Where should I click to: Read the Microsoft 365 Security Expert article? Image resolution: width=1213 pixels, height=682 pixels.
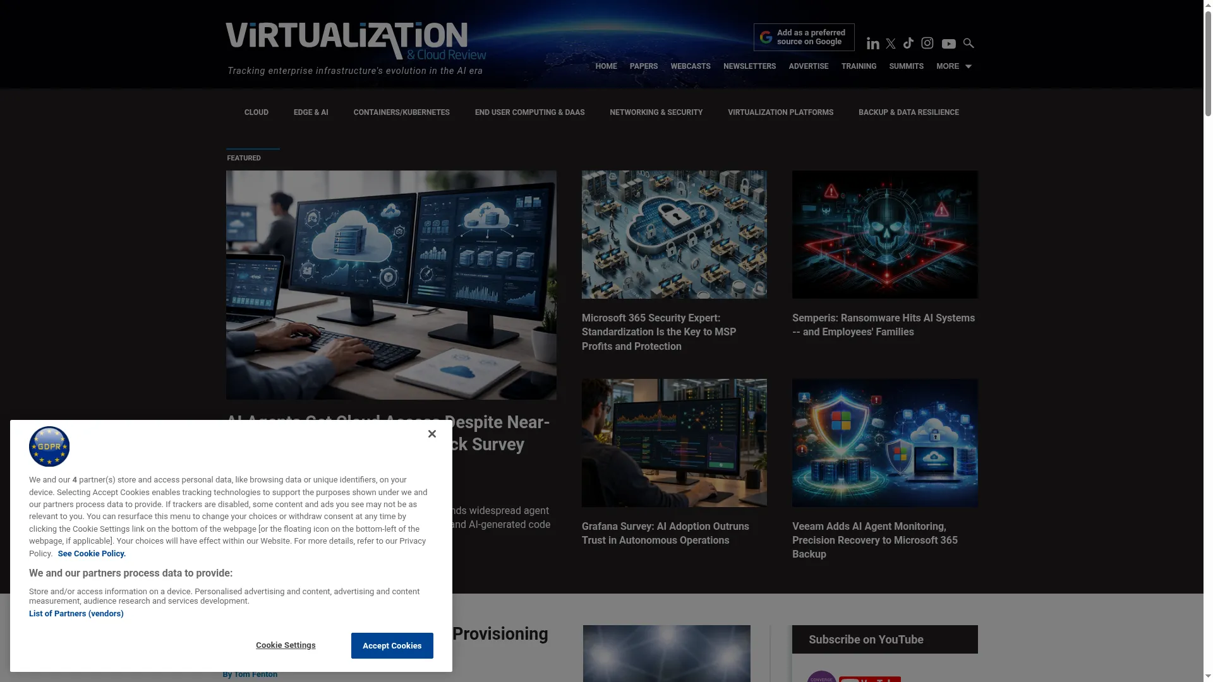659,332
